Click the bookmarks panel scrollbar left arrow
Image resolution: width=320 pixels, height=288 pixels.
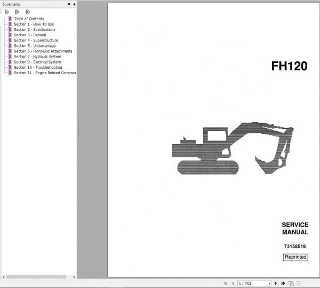coord(4,277)
